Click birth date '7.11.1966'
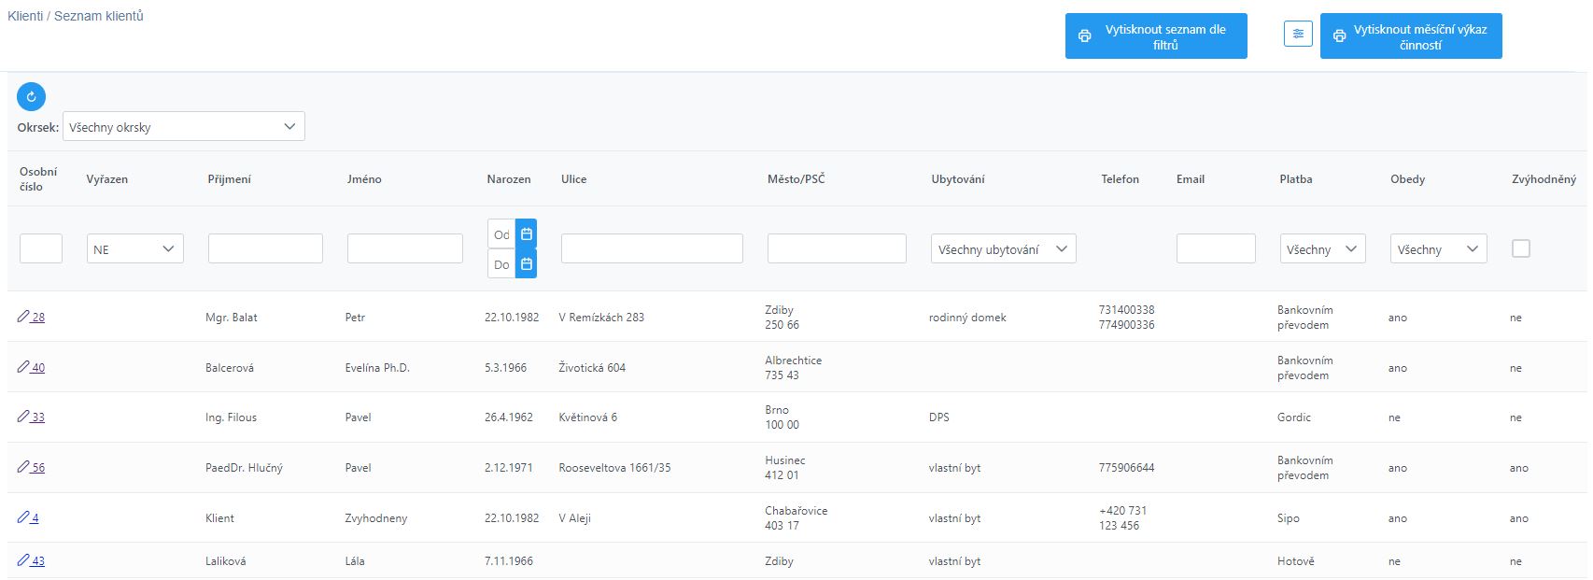Image resolution: width=1593 pixels, height=580 pixels. (509, 561)
